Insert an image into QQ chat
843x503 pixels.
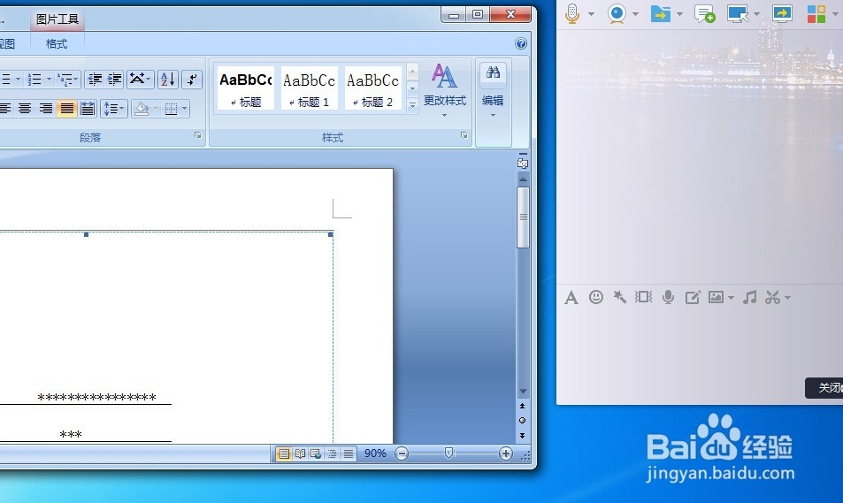coord(716,297)
